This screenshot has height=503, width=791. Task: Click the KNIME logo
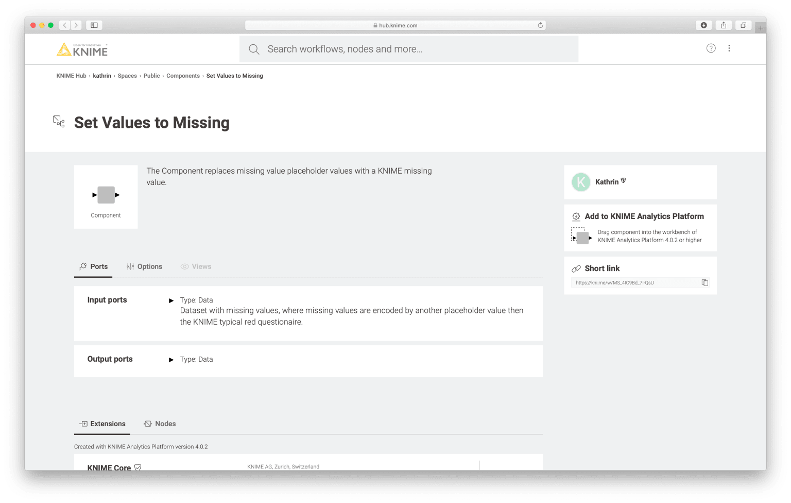click(82, 49)
